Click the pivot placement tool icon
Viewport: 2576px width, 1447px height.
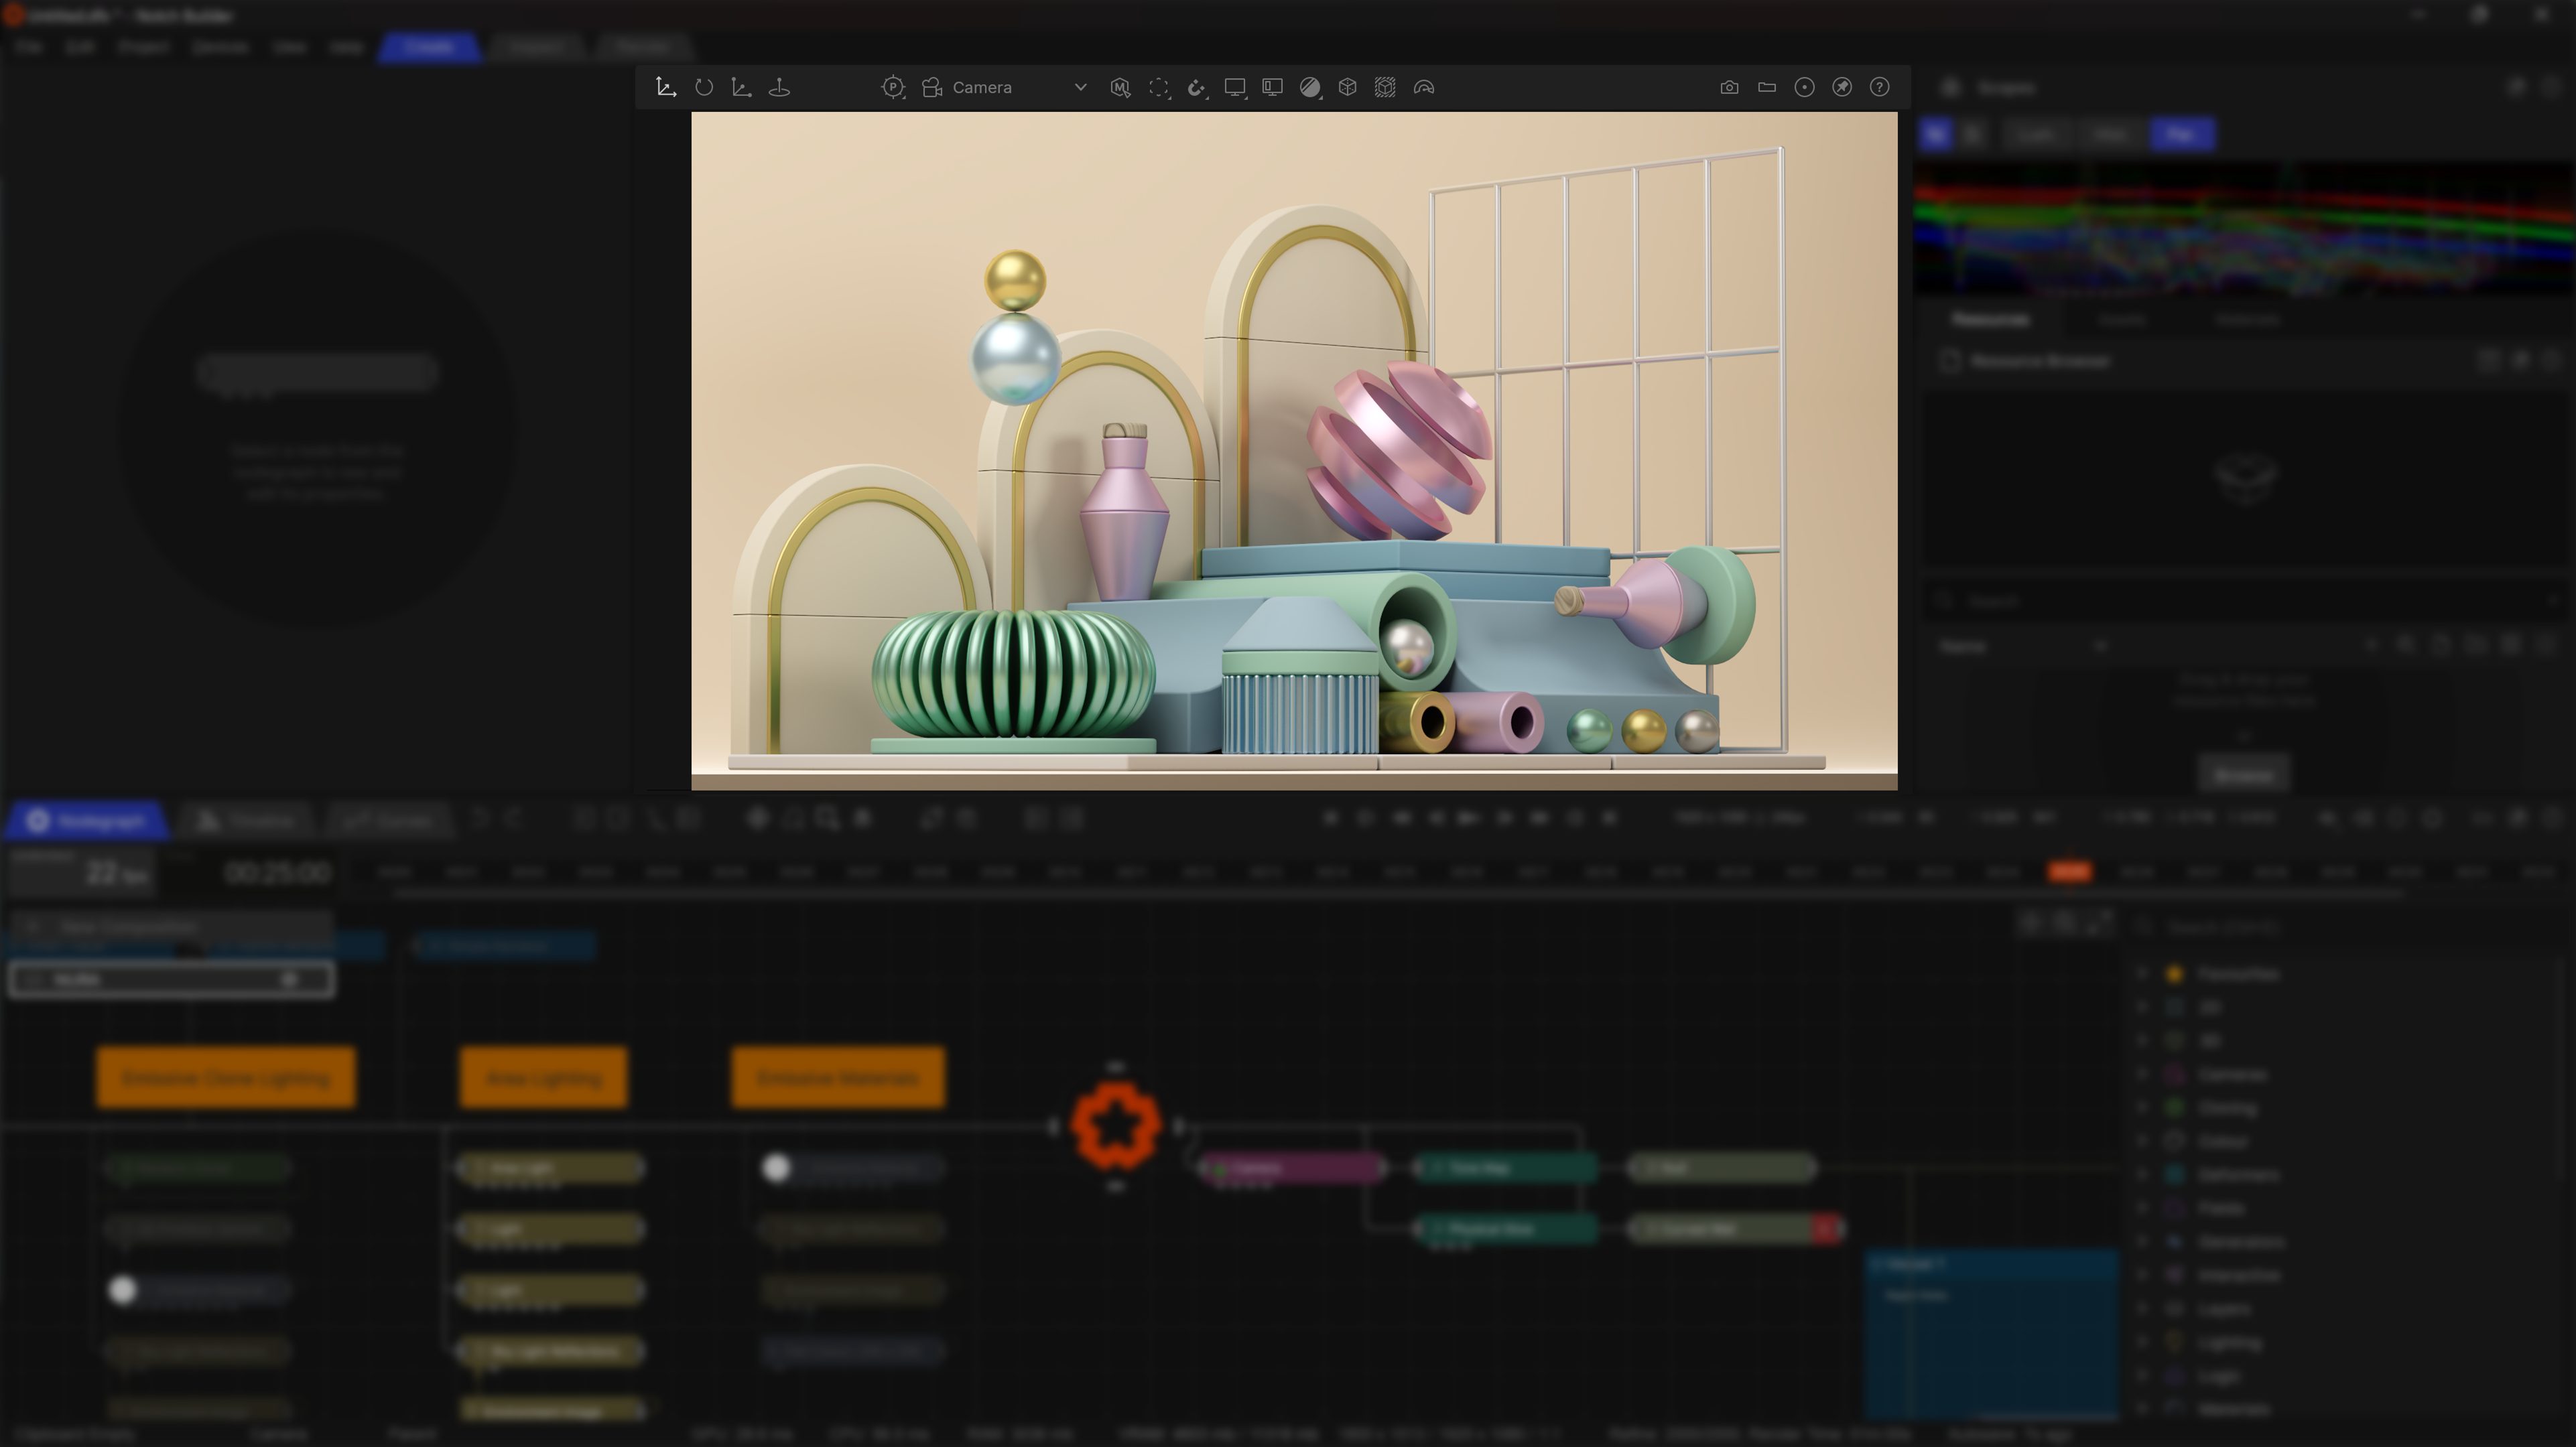[779, 88]
